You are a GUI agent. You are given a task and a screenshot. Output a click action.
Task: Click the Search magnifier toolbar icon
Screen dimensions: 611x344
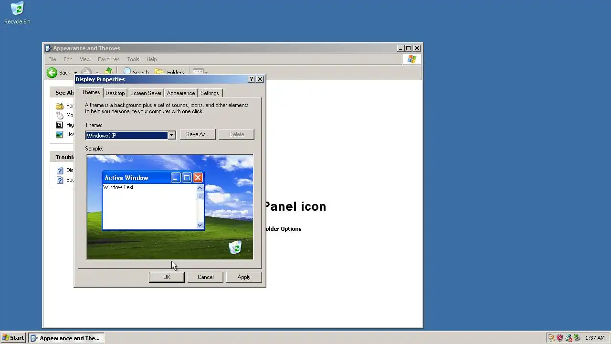[127, 72]
